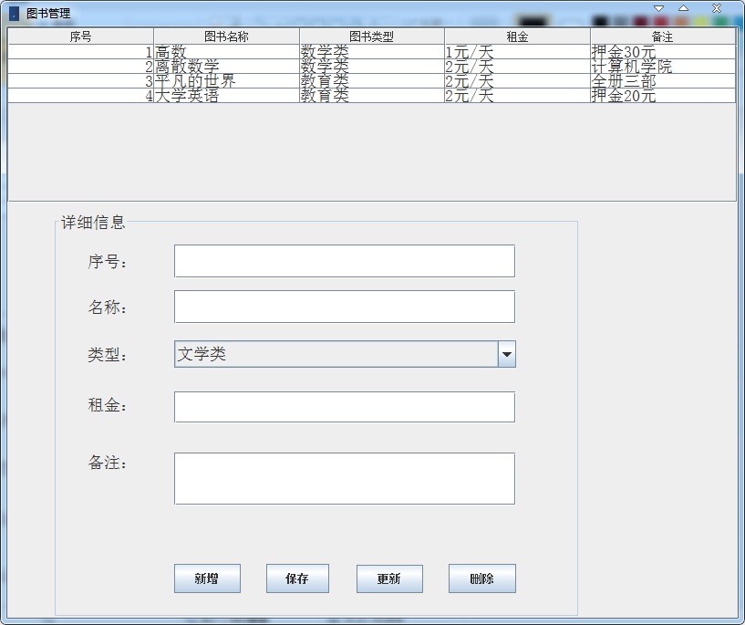Image resolution: width=745 pixels, height=625 pixels.
Task: Focus the 租金 input box
Action: [x=344, y=407]
